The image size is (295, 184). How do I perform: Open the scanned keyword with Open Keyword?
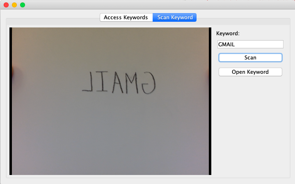pos(250,72)
